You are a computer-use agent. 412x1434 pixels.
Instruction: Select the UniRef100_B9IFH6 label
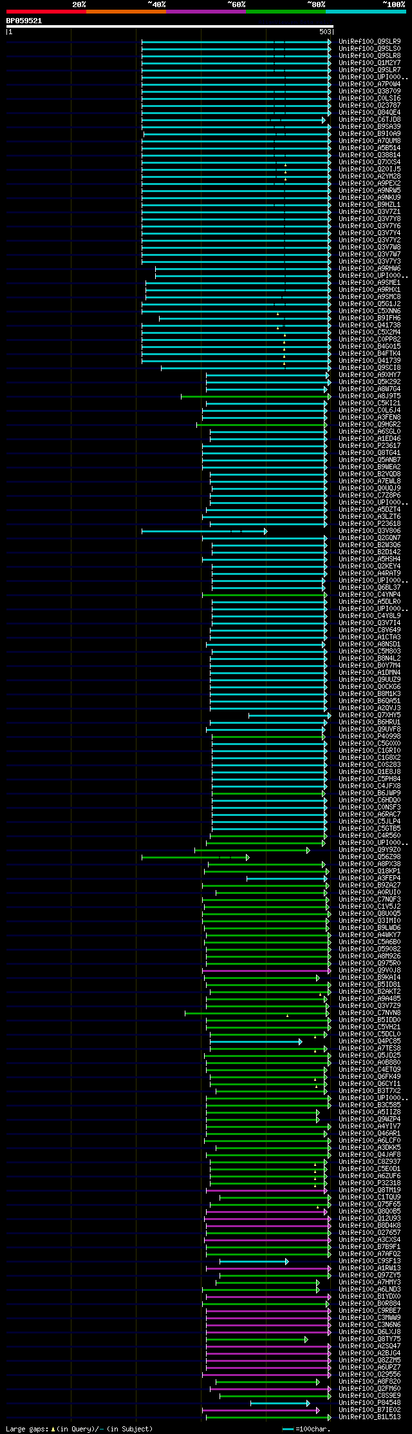pos(370,318)
